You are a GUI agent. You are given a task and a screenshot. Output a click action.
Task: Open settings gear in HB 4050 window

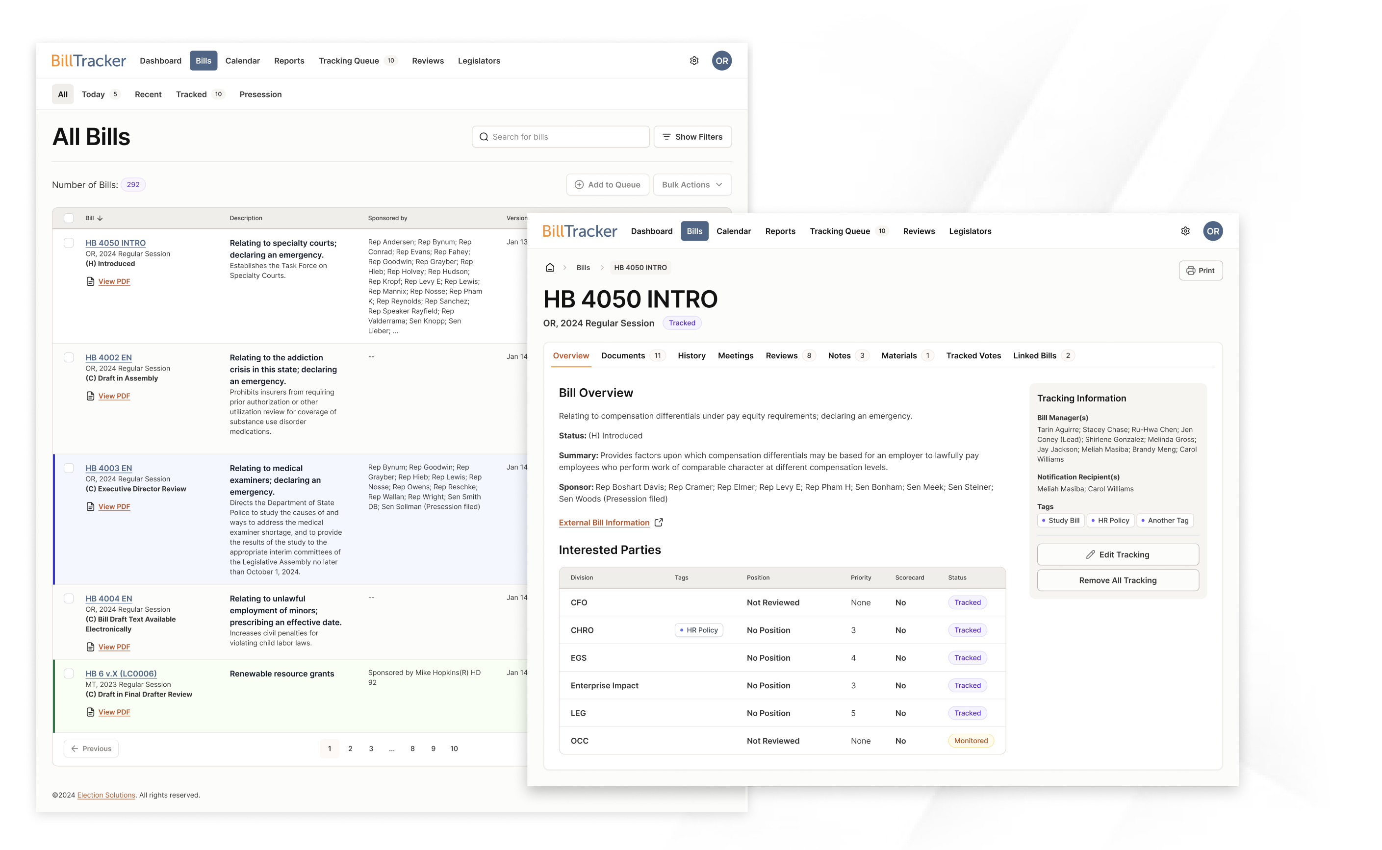[1185, 231]
